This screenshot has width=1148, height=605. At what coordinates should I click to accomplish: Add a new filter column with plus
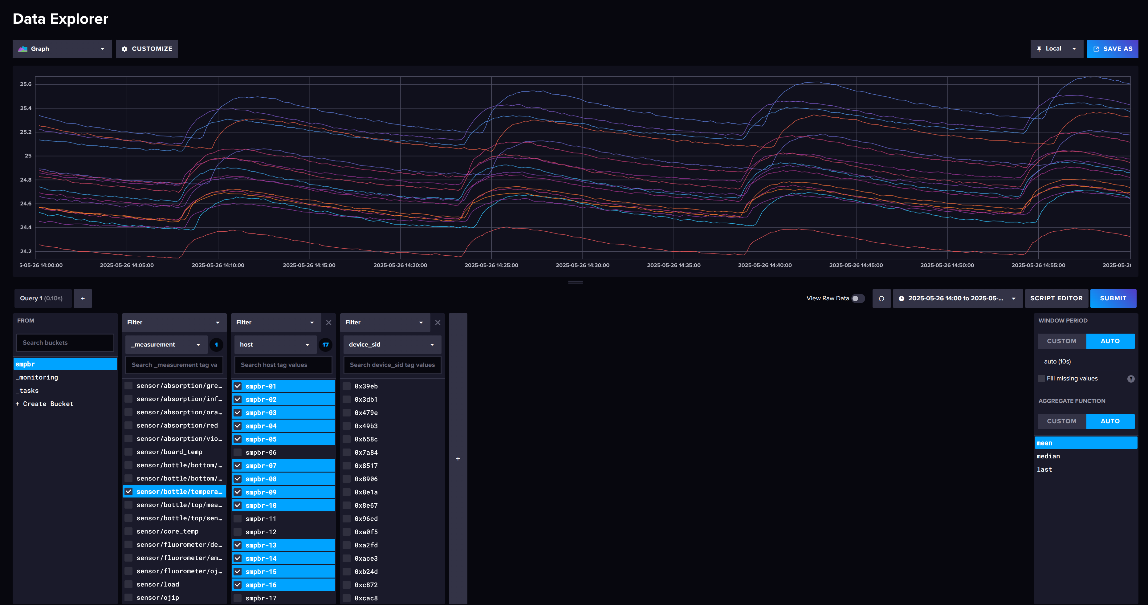(458, 458)
